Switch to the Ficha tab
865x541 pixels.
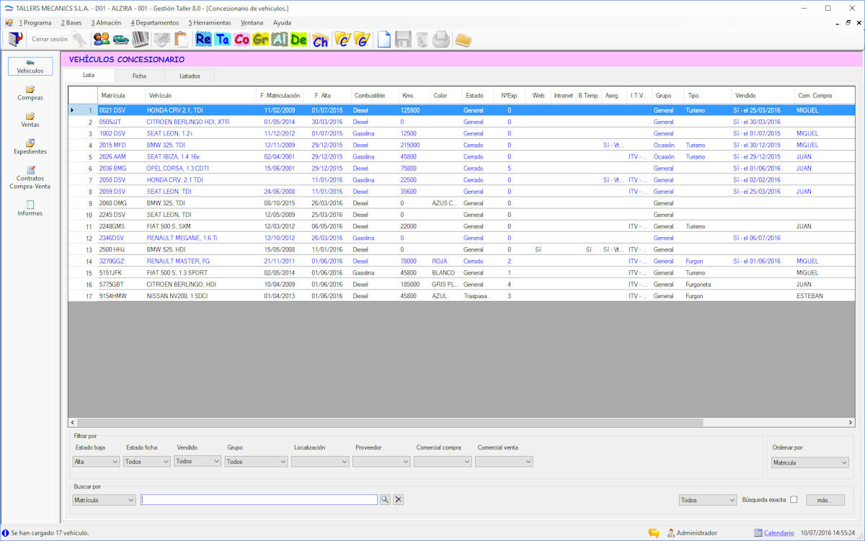coord(139,76)
